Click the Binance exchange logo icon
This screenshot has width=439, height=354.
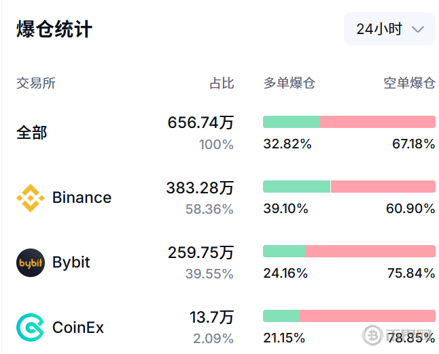click(30, 198)
